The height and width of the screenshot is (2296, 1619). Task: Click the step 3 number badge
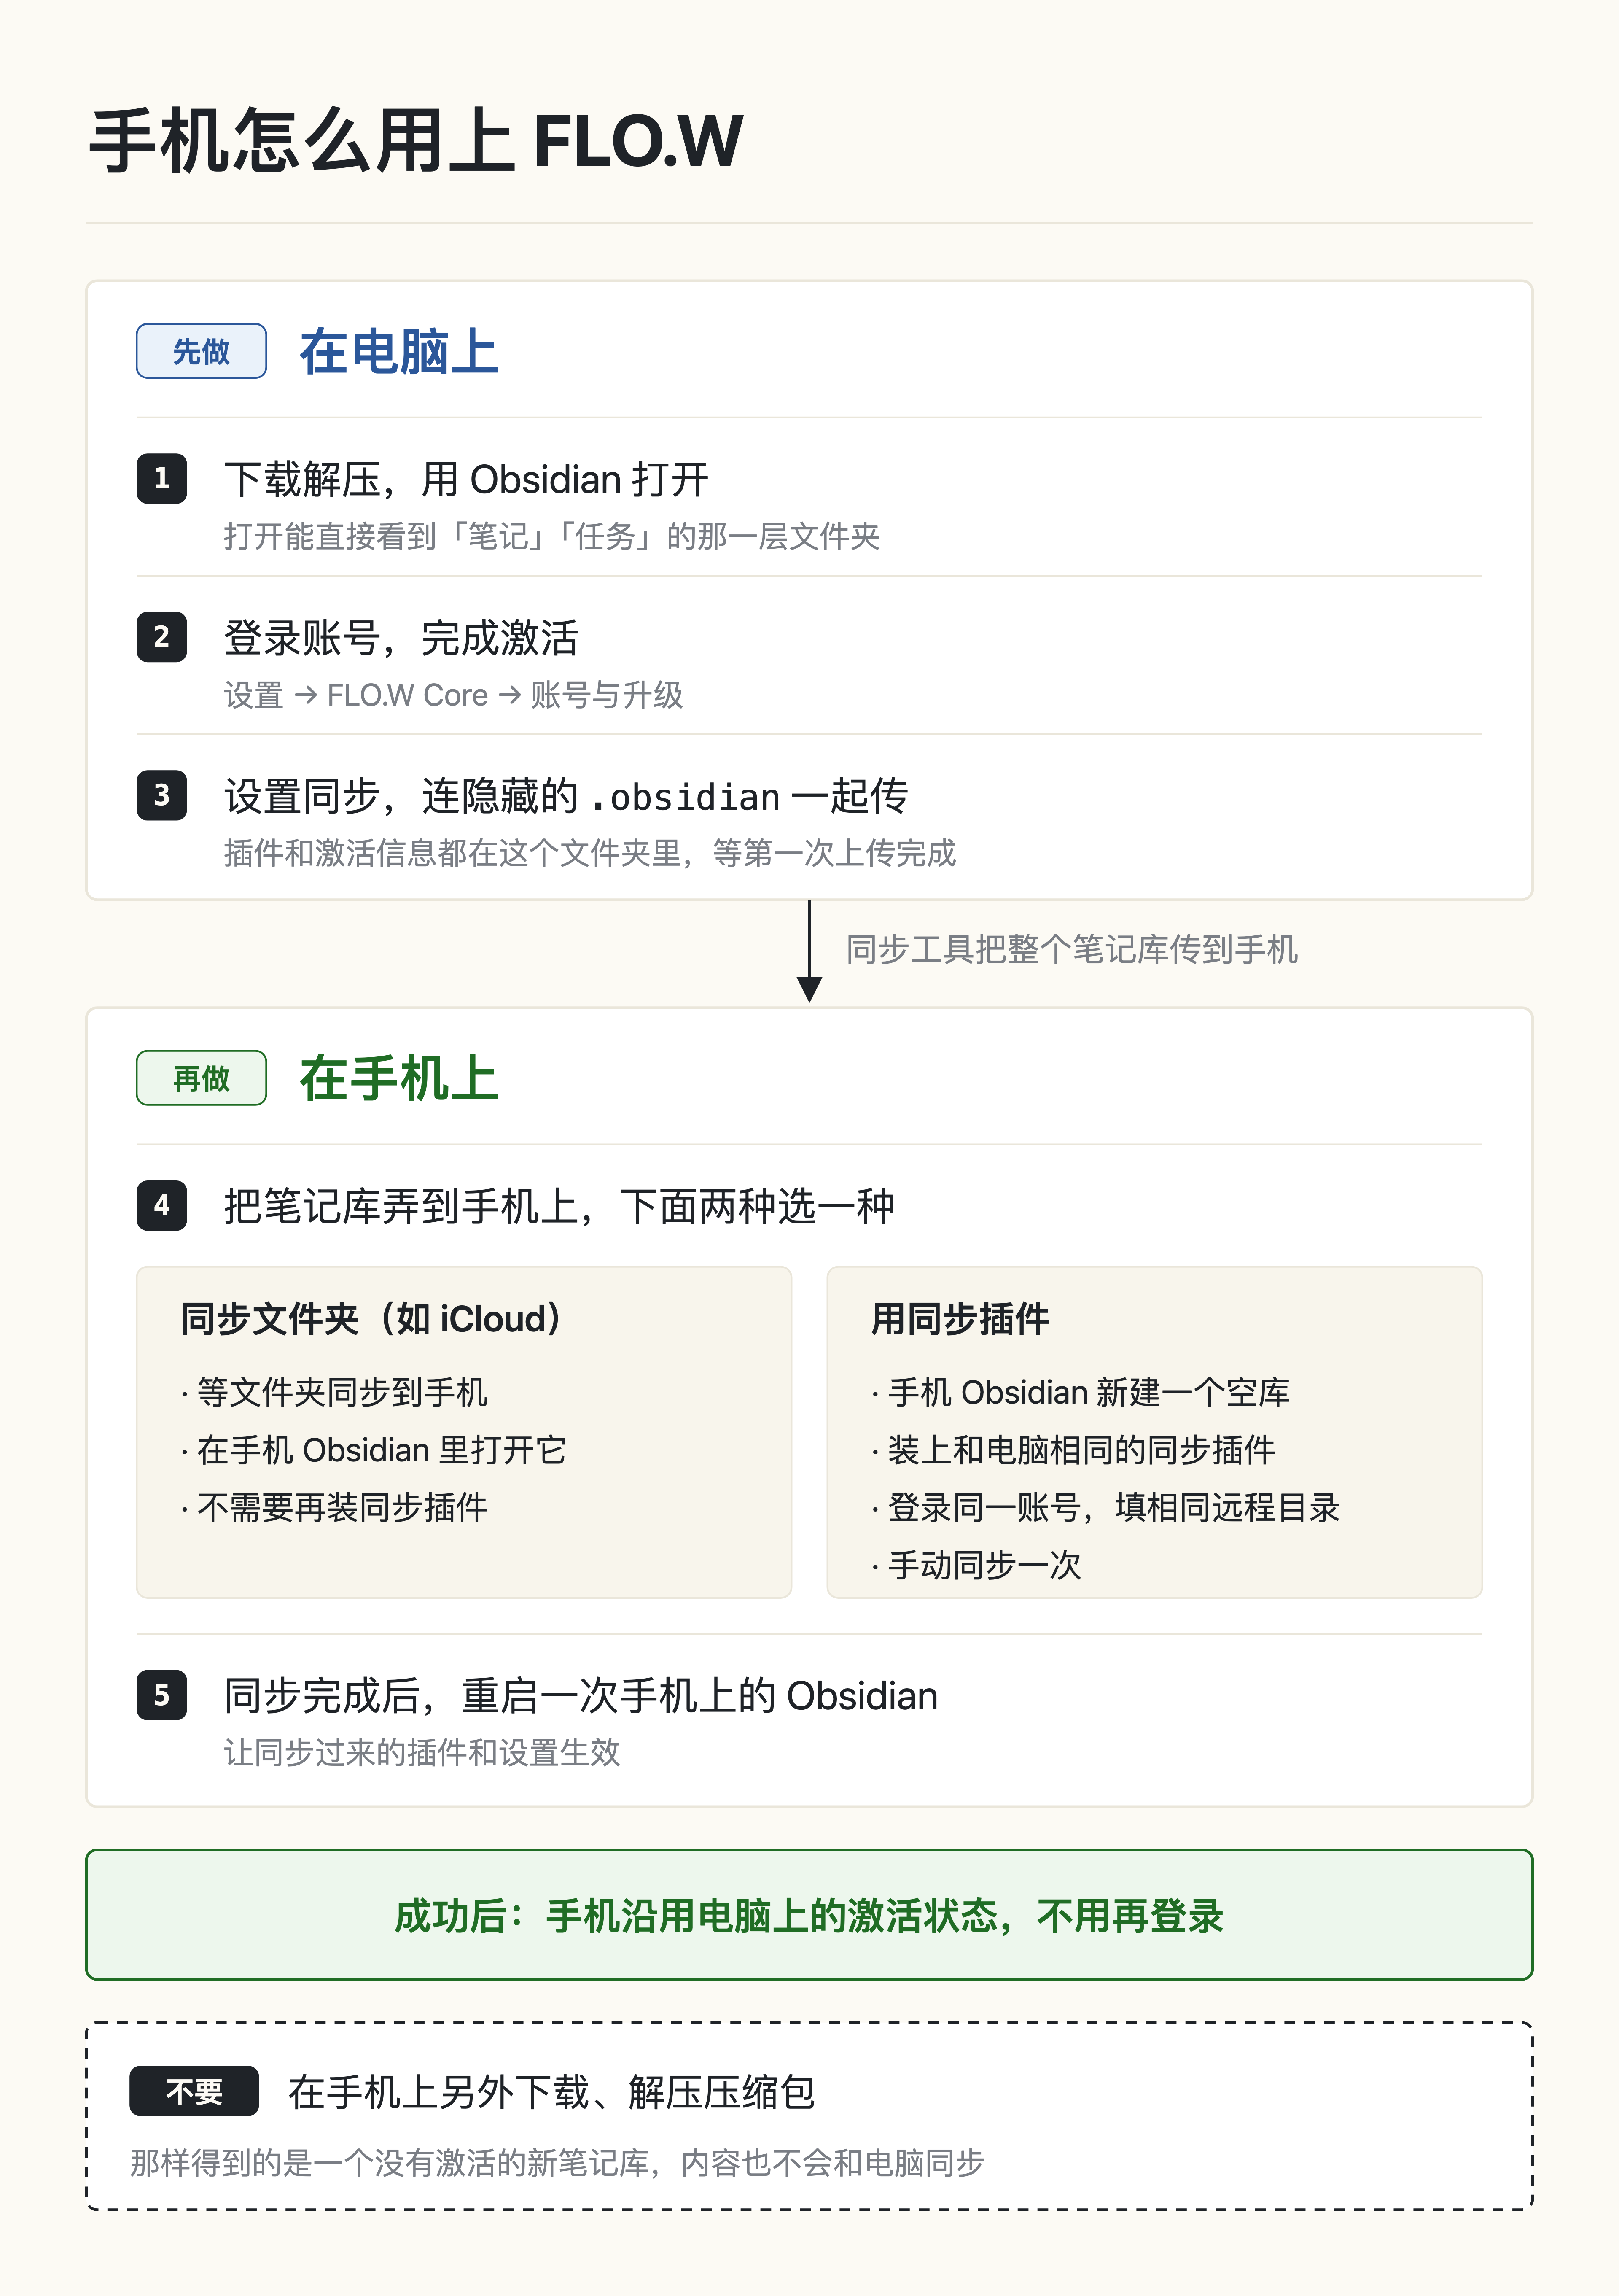tap(162, 795)
